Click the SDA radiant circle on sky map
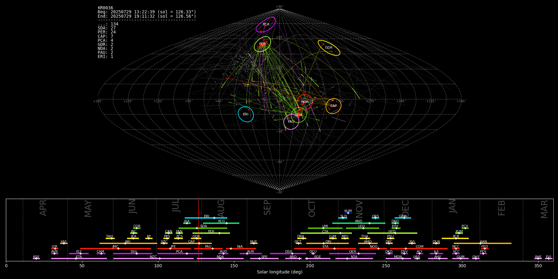The height and width of the screenshot is (279, 558). tap(299, 115)
